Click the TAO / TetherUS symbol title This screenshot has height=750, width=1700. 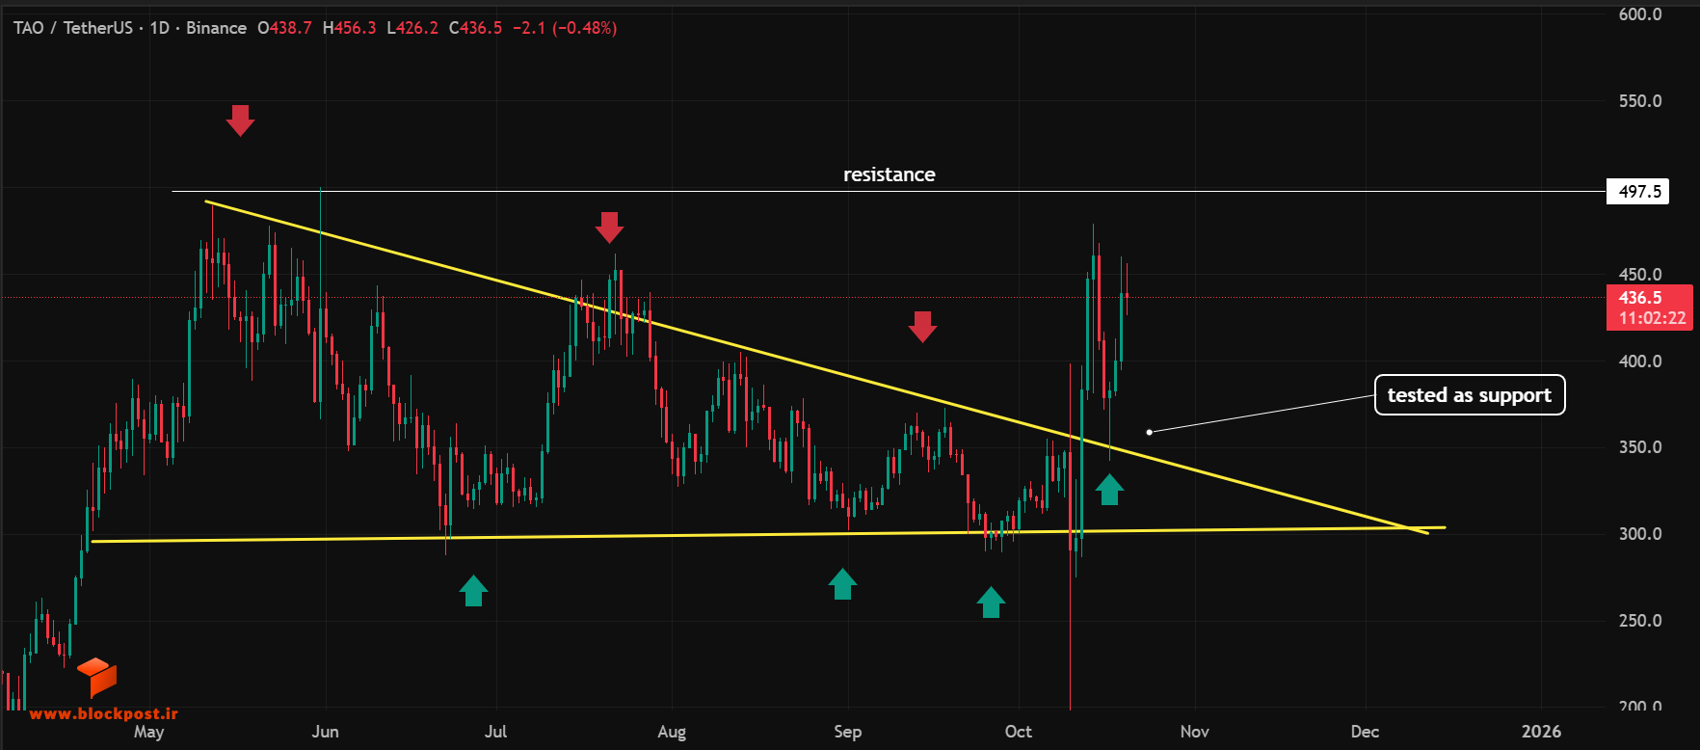tap(73, 28)
